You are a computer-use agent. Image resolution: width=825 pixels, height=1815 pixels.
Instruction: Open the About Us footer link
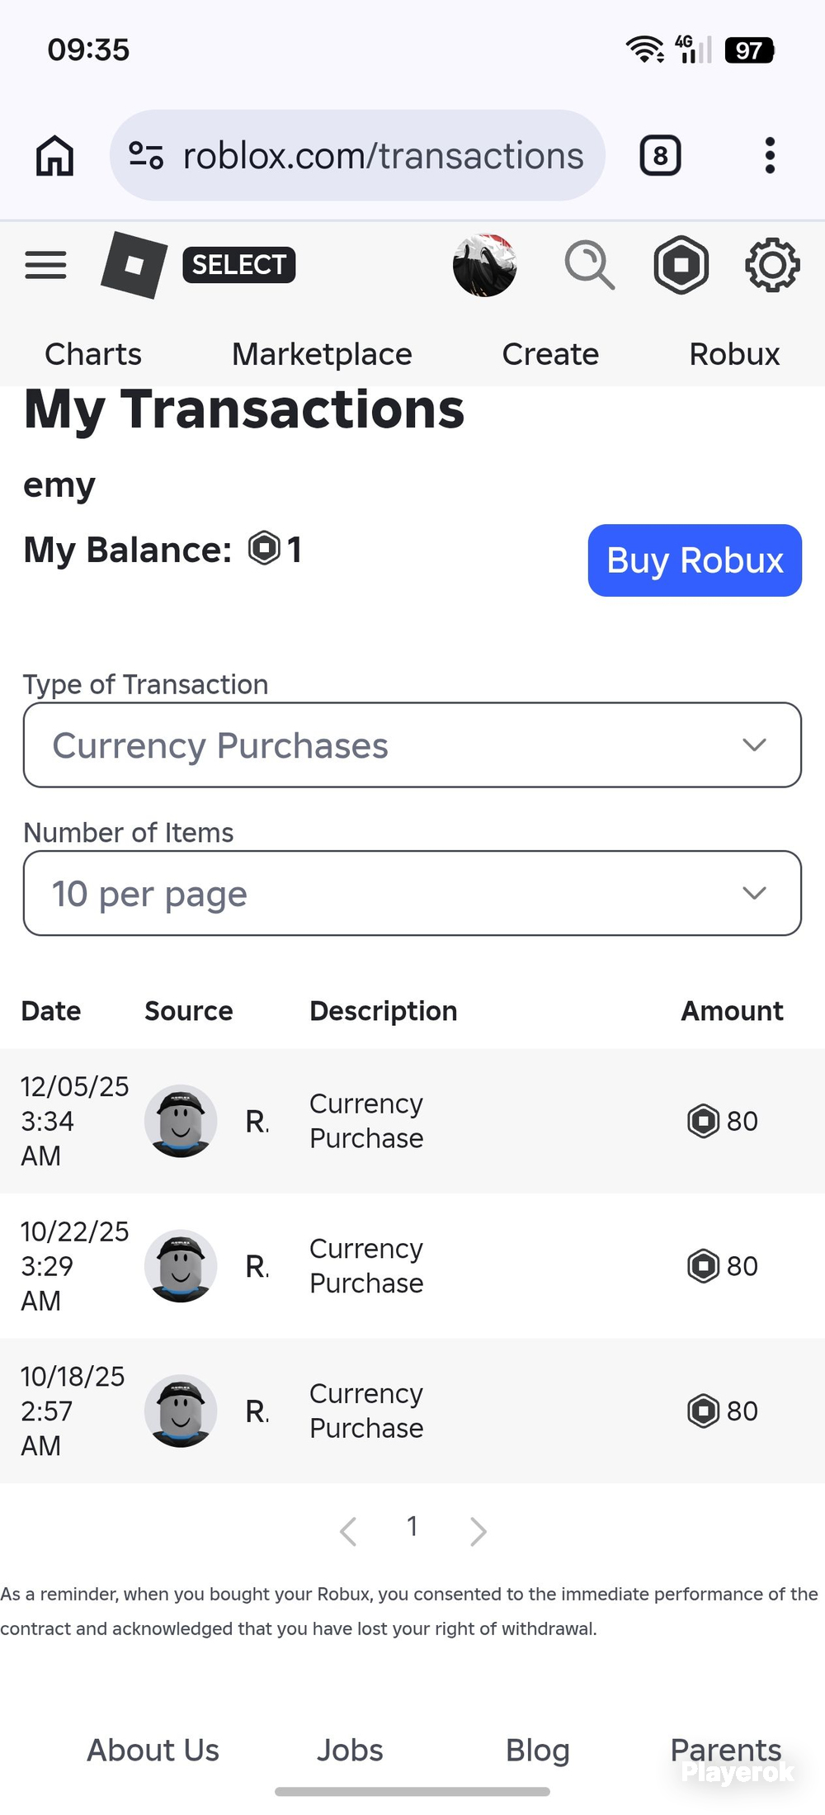153,1750
